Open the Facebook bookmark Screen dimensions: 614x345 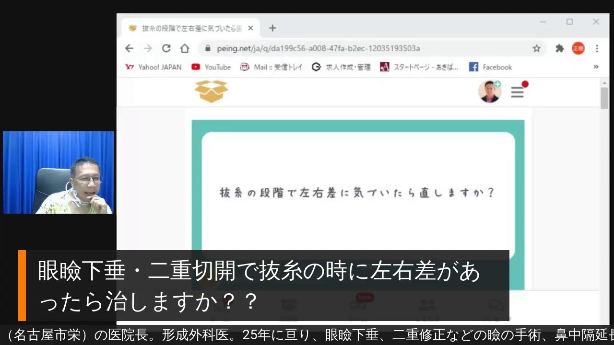pos(490,67)
